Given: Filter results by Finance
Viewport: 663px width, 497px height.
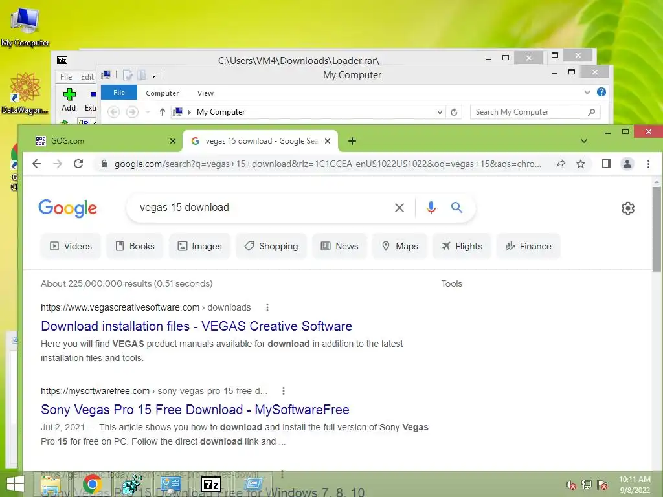Looking at the screenshot, I should (x=528, y=246).
